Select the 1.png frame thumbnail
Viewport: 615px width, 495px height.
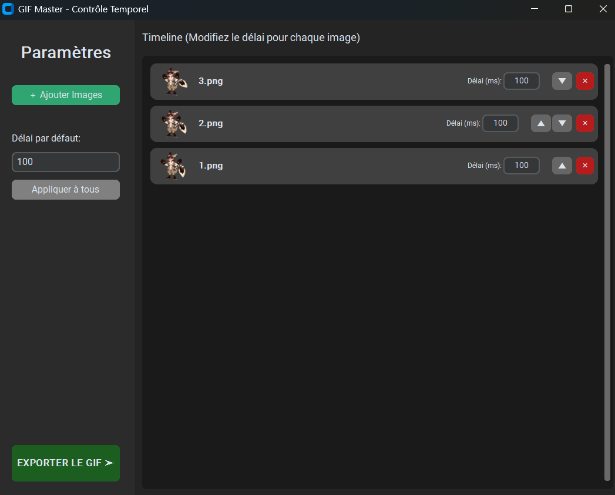tap(174, 166)
